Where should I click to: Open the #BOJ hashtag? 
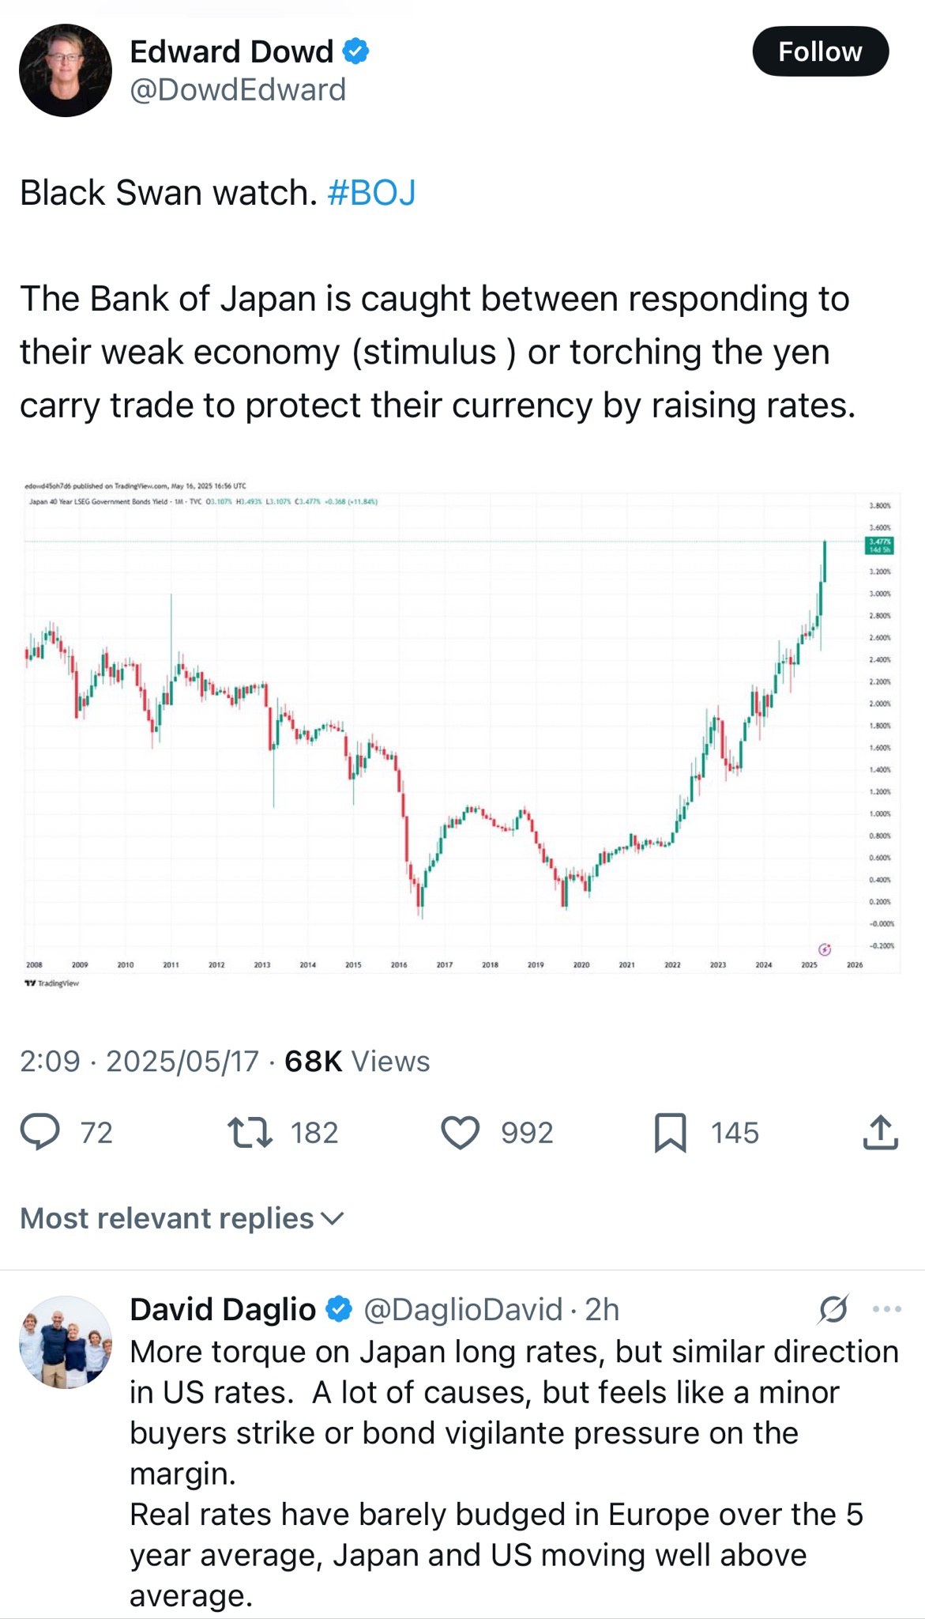[371, 193]
